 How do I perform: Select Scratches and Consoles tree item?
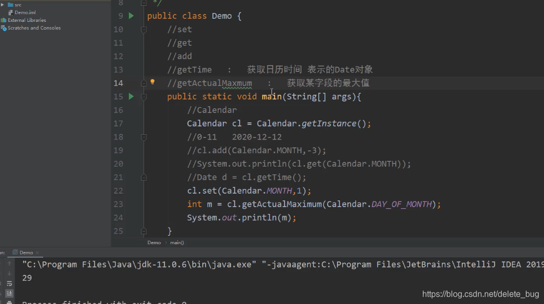pos(34,28)
